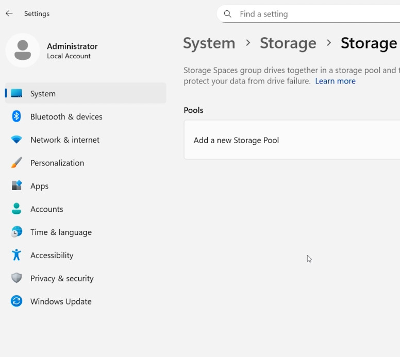Image resolution: width=400 pixels, height=357 pixels.
Task: Click the Local Account label
Action: [69, 56]
